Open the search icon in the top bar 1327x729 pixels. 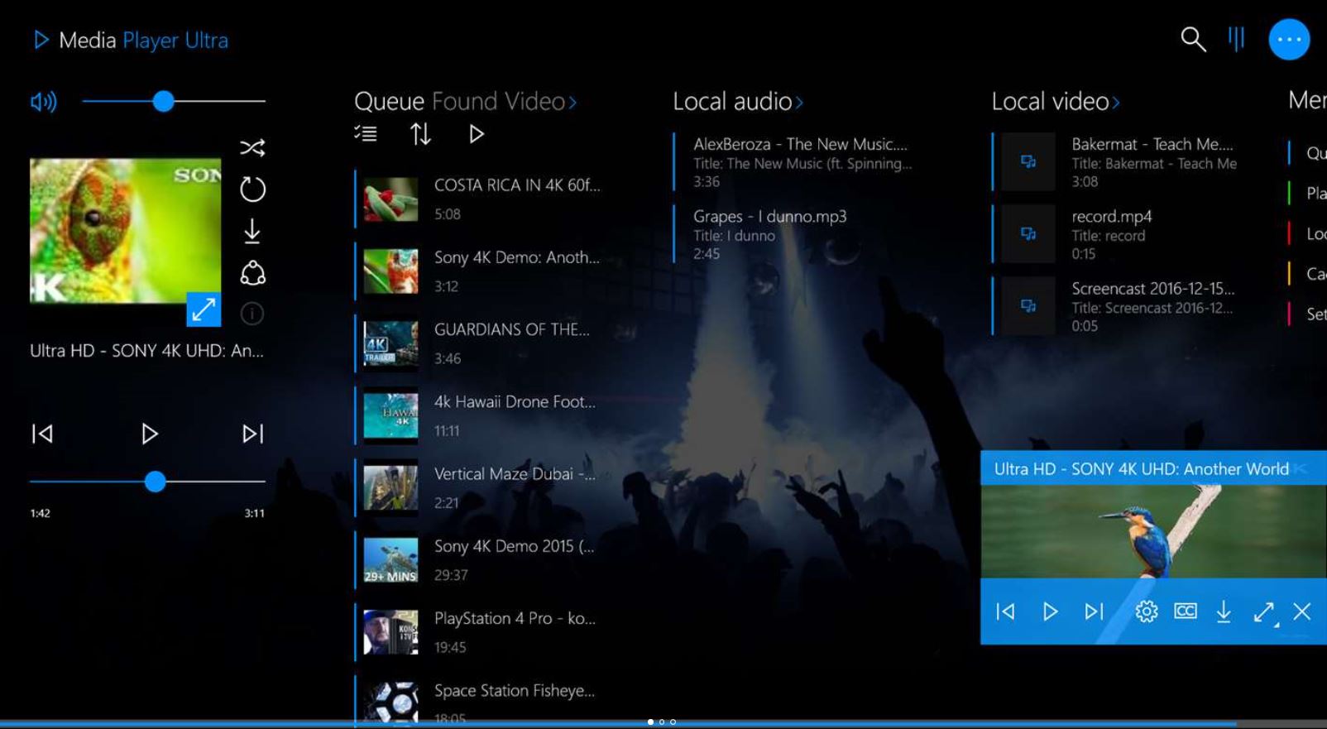tap(1193, 39)
